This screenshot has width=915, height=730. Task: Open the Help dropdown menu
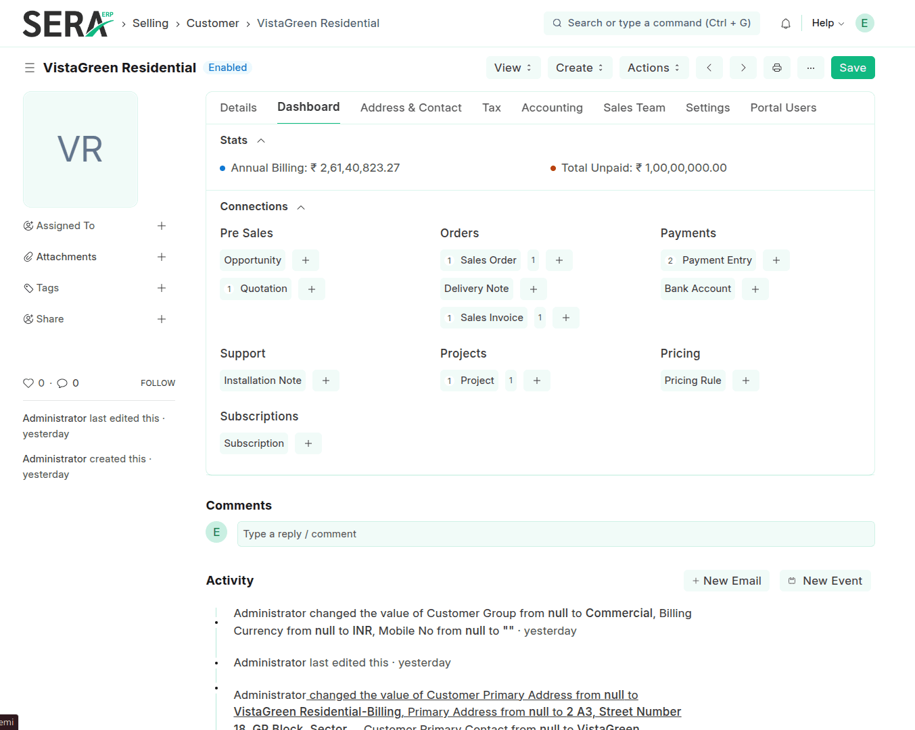(828, 23)
